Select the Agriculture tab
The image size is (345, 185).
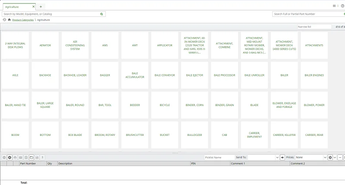coord(19,7)
